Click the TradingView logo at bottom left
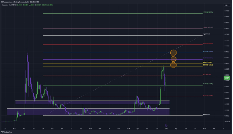Image resolution: width=233 pixels, height=134 pixels. 7,132
